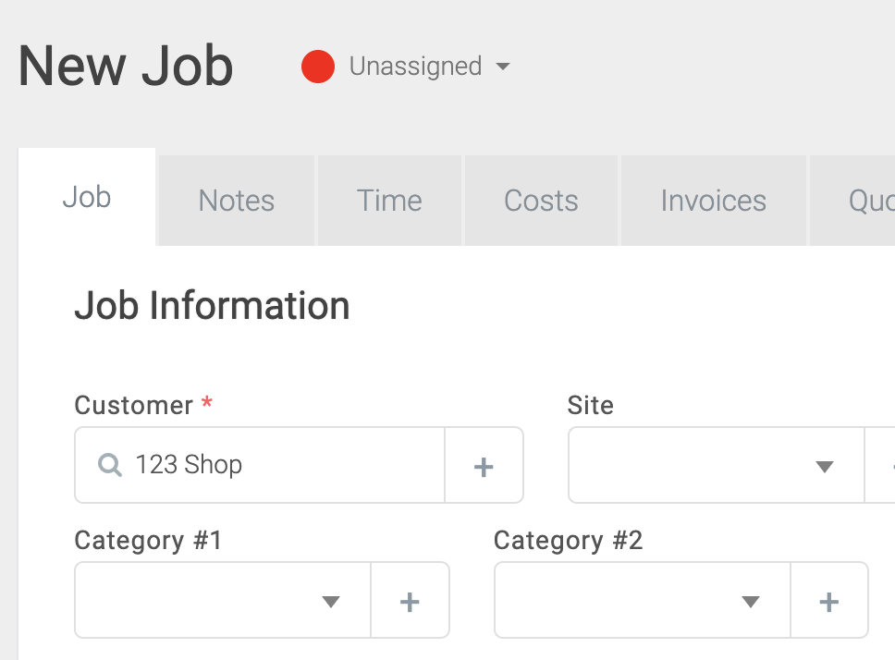The height and width of the screenshot is (660, 895).
Task: Open the Category #1 dropdown
Action: pos(223,600)
